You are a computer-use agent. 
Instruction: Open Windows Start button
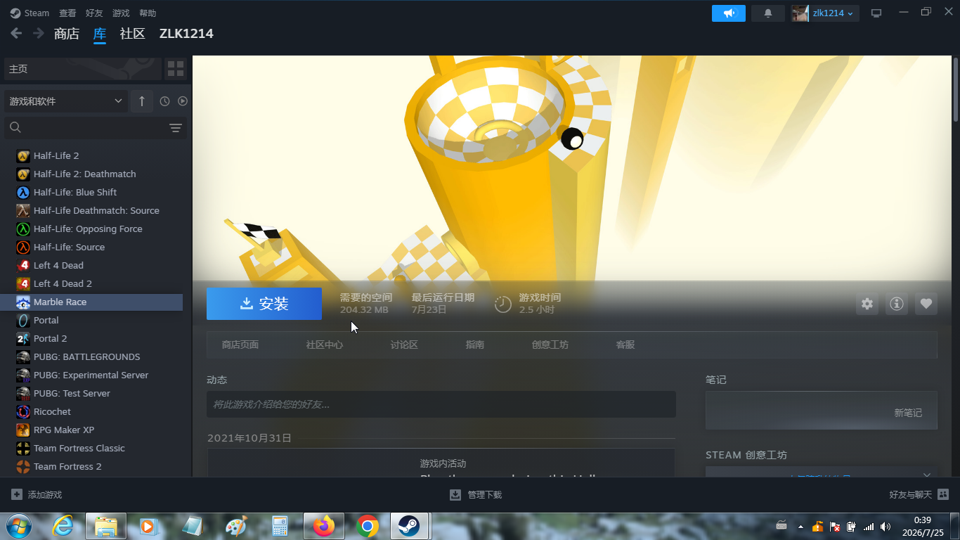pyautogui.click(x=18, y=526)
